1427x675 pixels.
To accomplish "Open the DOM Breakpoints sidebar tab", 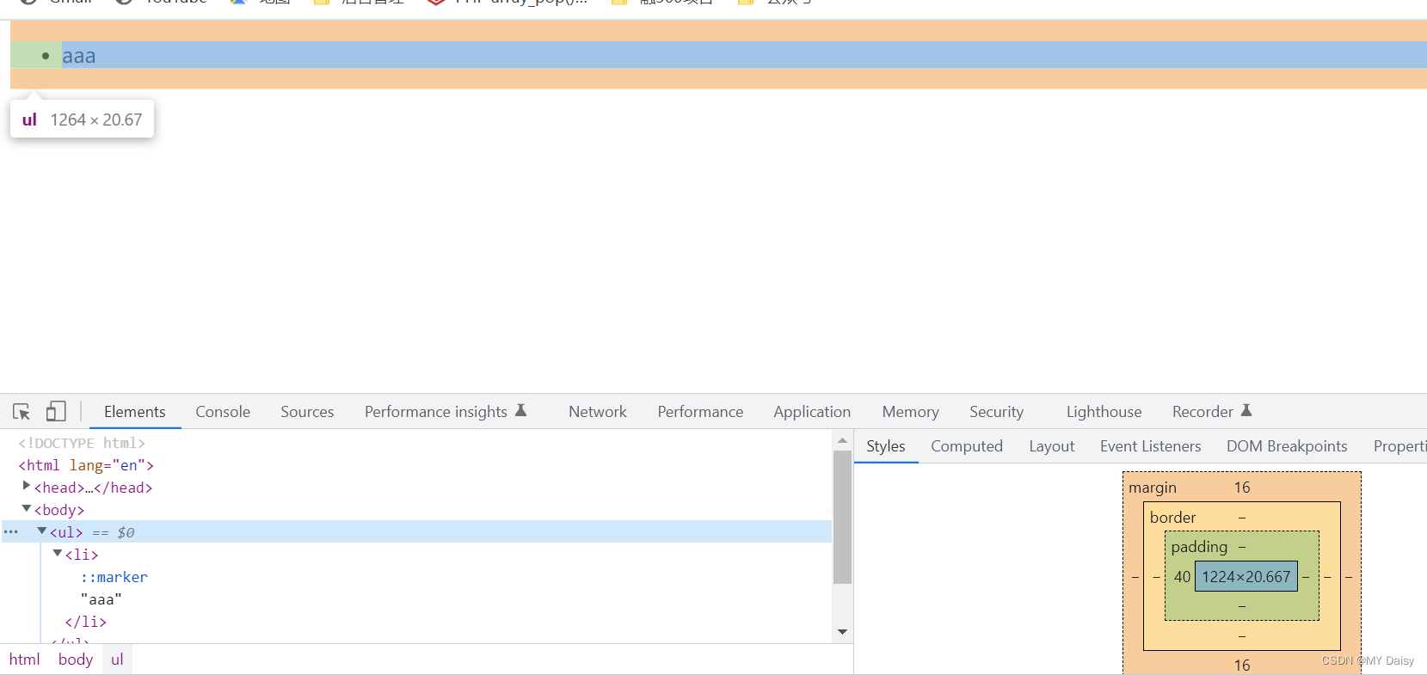I will click(1287, 446).
